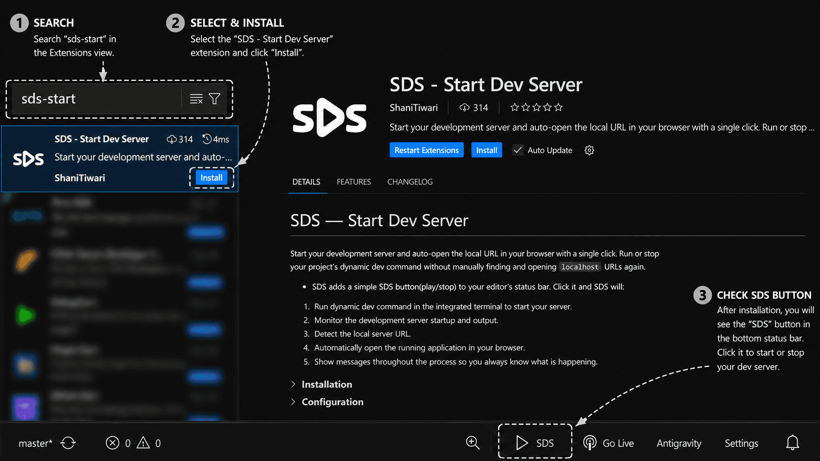Open Settings in the status bar
Viewport: 820px width, 461px height.
[742, 443]
